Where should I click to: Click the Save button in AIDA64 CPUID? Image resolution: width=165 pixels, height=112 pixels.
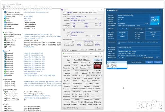coord(149,62)
